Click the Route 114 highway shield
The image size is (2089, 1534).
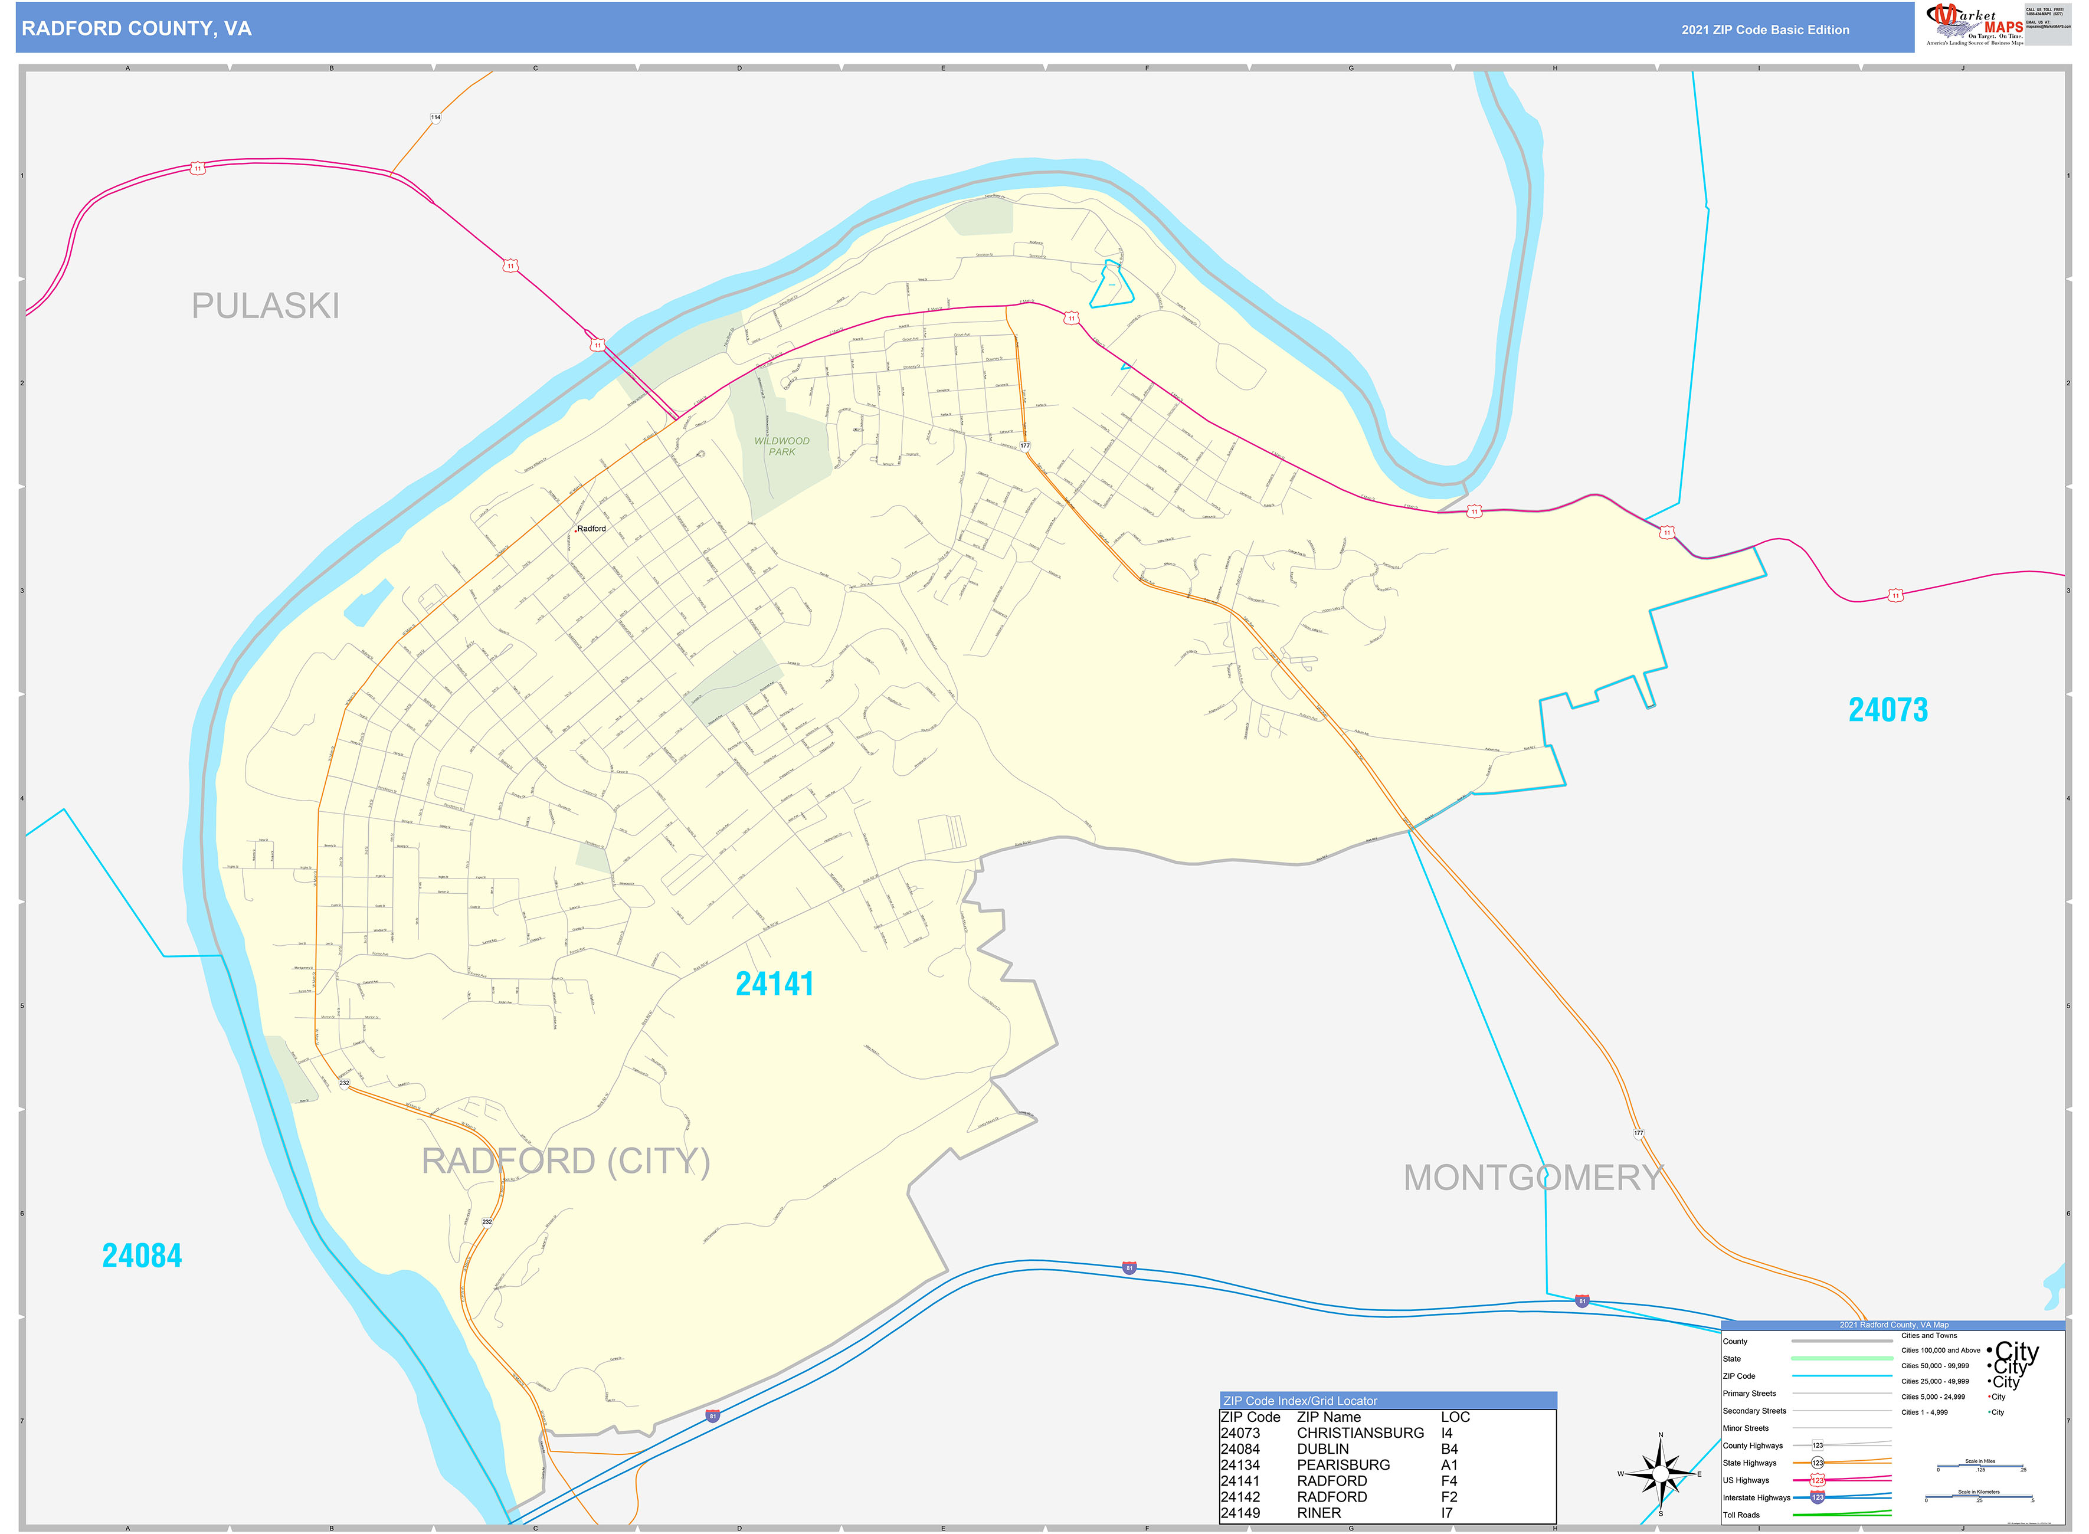click(436, 118)
